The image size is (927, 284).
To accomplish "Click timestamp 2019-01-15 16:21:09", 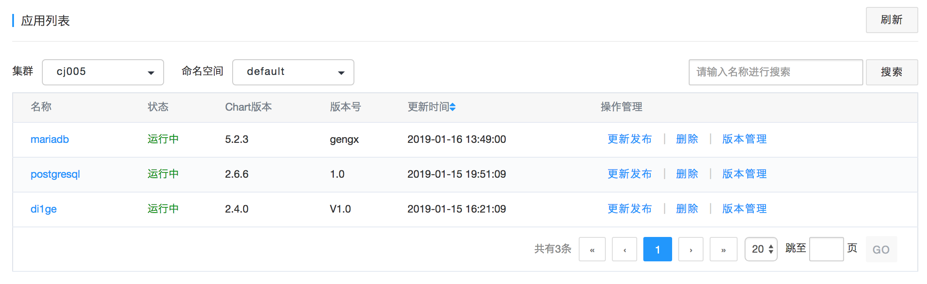I will [457, 209].
